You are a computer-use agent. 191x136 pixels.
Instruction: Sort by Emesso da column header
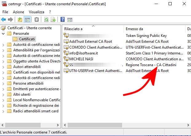(154, 29)
